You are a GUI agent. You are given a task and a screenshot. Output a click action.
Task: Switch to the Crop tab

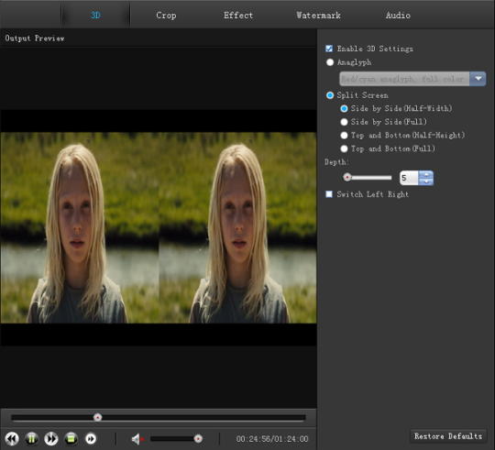[166, 16]
